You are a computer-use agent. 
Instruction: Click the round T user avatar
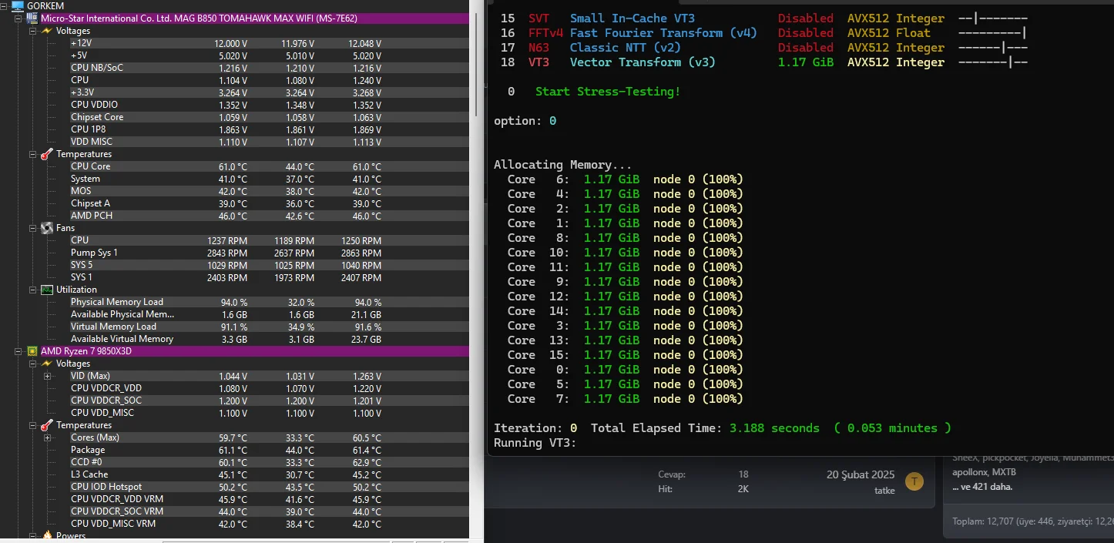(914, 481)
